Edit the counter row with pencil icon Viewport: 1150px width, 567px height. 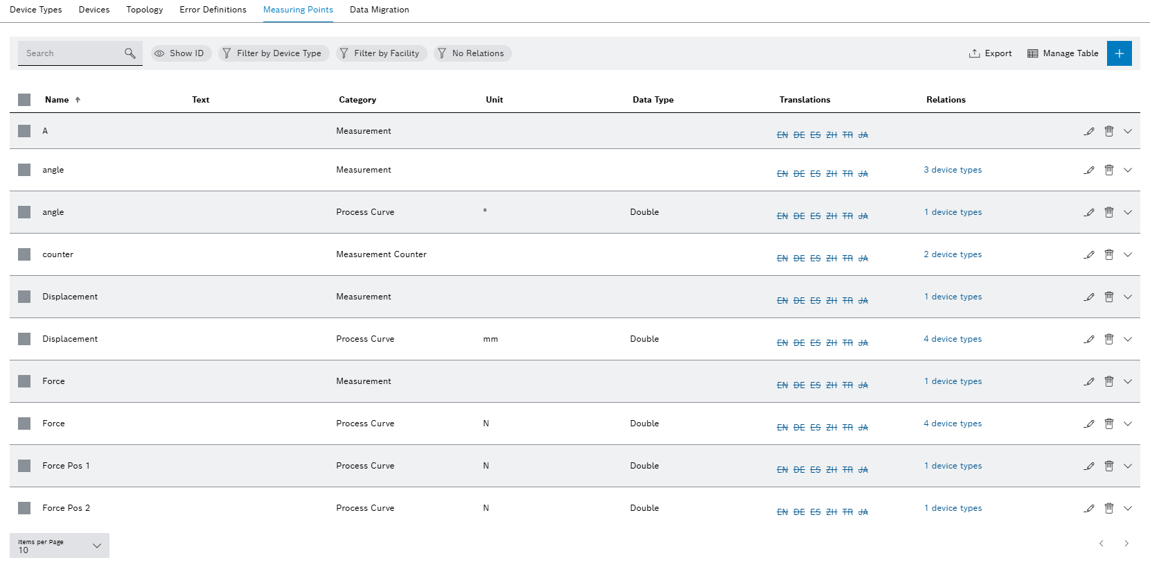tap(1089, 254)
